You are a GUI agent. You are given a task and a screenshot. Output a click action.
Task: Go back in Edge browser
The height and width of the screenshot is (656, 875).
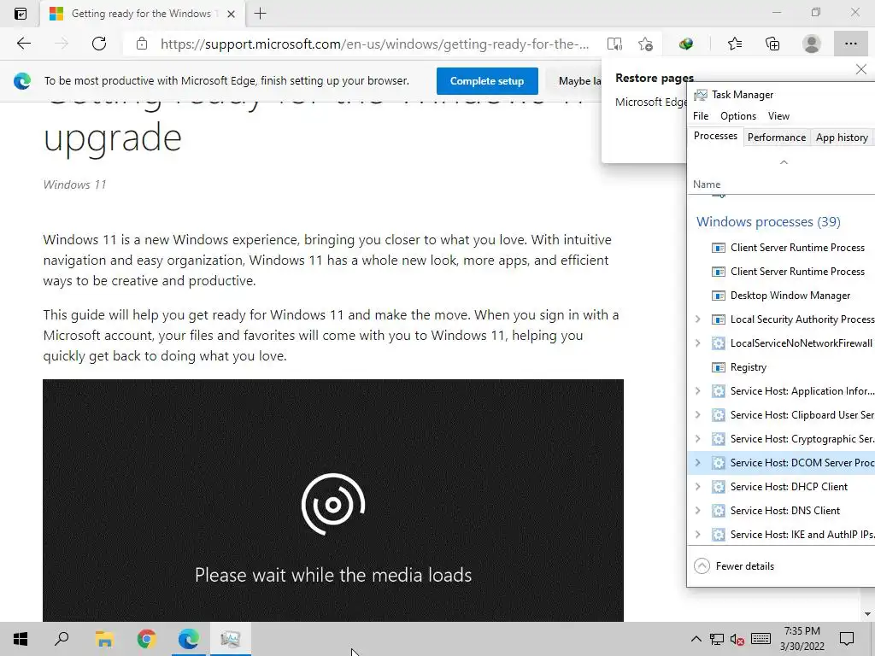23,44
